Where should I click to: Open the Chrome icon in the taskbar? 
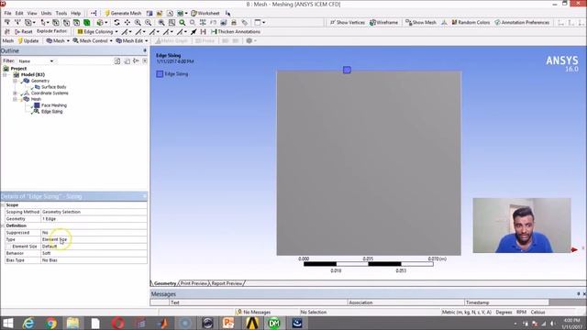click(x=51, y=323)
